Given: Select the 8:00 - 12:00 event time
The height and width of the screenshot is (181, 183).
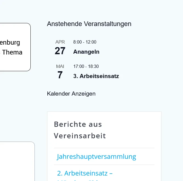Looking at the screenshot, I should pos(85,42).
